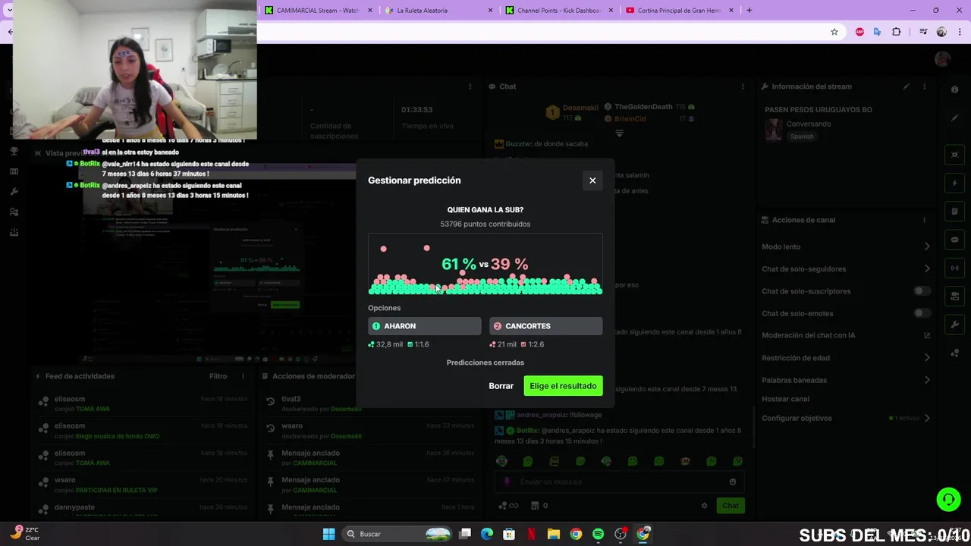The image size is (971, 546).
Task: Bookmark this page with star icon
Action: coord(834,32)
